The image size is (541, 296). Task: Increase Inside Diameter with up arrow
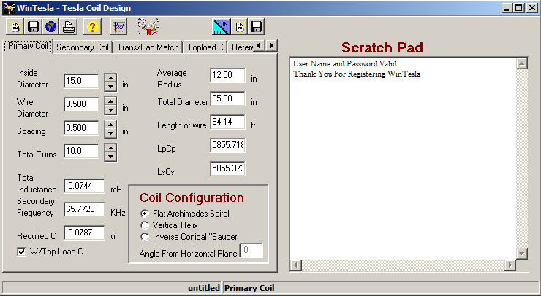pos(110,78)
